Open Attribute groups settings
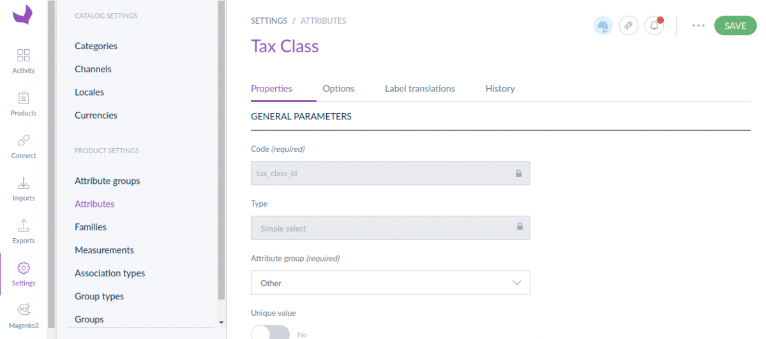Viewport: 766px width, 339px height. [107, 181]
